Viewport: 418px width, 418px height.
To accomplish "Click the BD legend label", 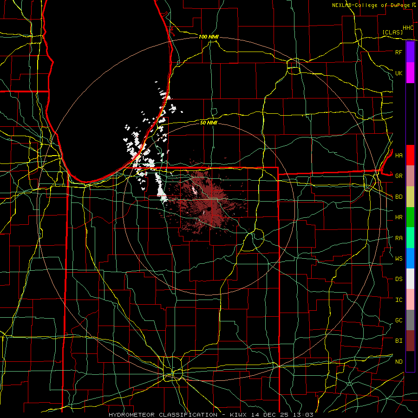I will 398,197.
